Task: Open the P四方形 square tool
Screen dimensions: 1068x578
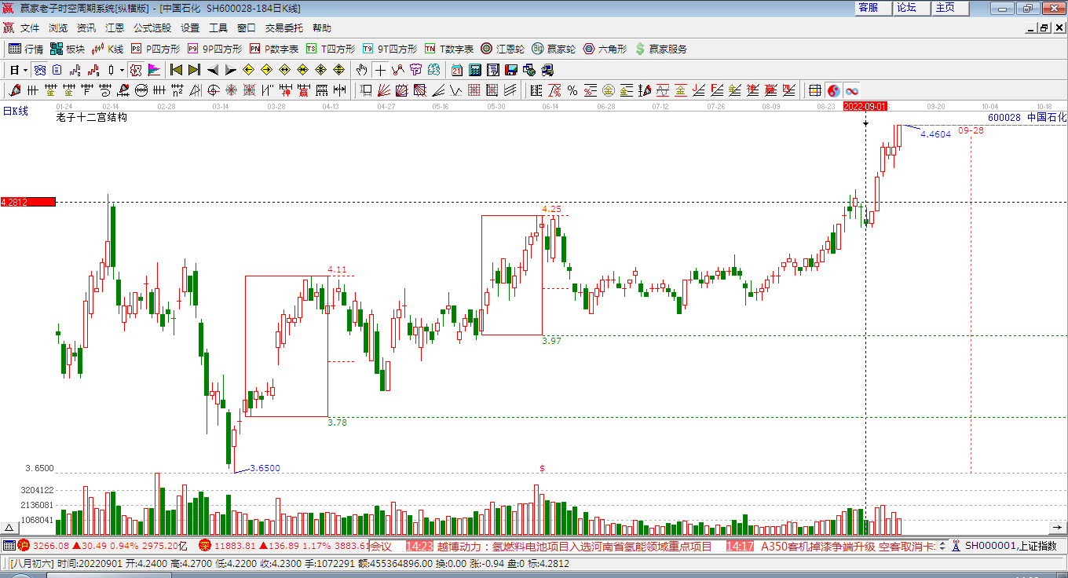Action: tap(155, 49)
